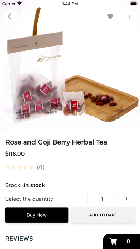
Task: Tap the battery status icon
Action: point(134,4)
